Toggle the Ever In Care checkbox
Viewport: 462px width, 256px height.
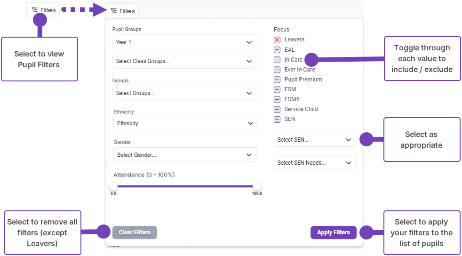point(277,70)
